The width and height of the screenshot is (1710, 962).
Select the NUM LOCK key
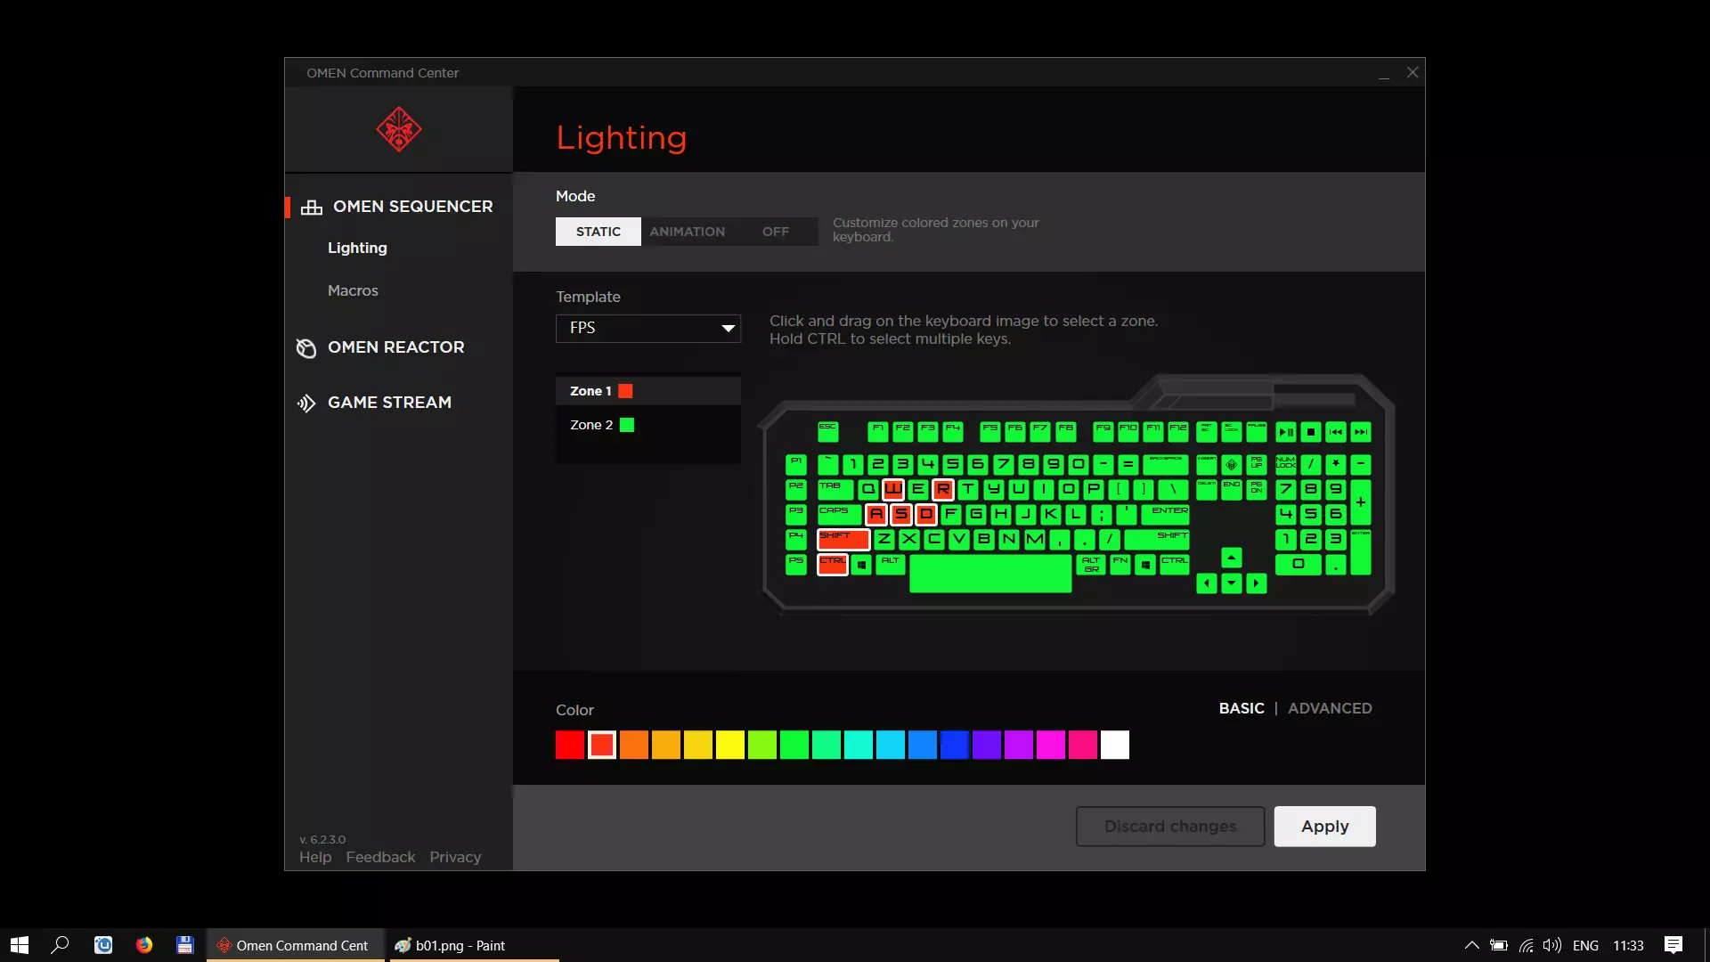pos(1286,464)
